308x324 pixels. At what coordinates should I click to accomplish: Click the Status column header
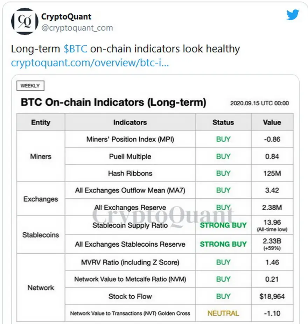[223, 122]
